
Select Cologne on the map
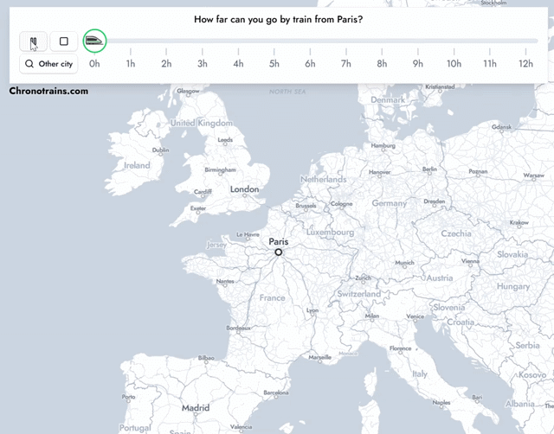tap(342, 203)
